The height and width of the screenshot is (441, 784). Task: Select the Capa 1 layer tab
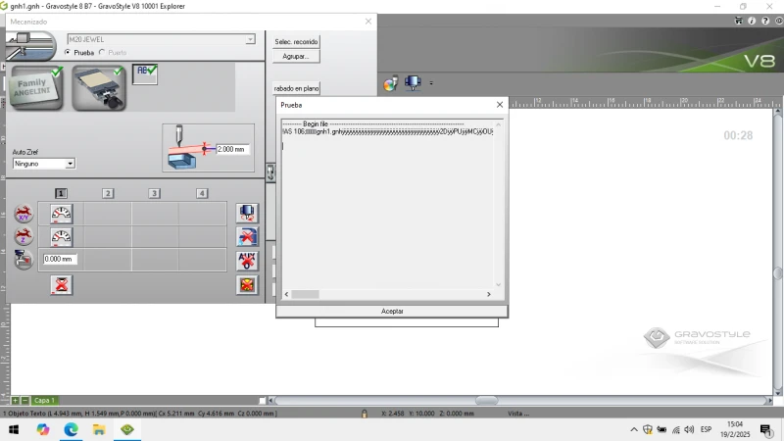click(44, 401)
